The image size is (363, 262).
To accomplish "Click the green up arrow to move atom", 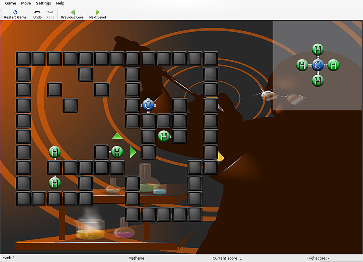I will pos(117,136).
